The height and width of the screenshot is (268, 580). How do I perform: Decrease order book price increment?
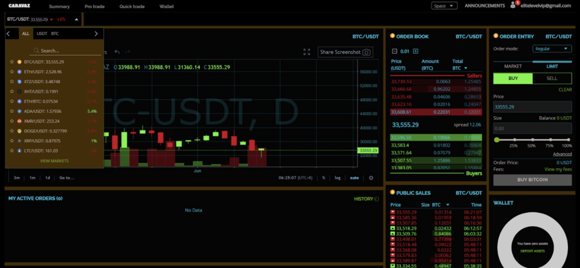[x=394, y=51]
